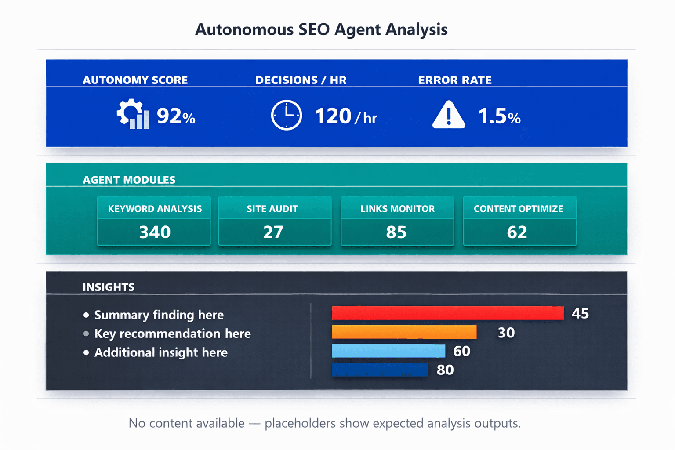Collapse the Insights panel header

pos(108,287)
